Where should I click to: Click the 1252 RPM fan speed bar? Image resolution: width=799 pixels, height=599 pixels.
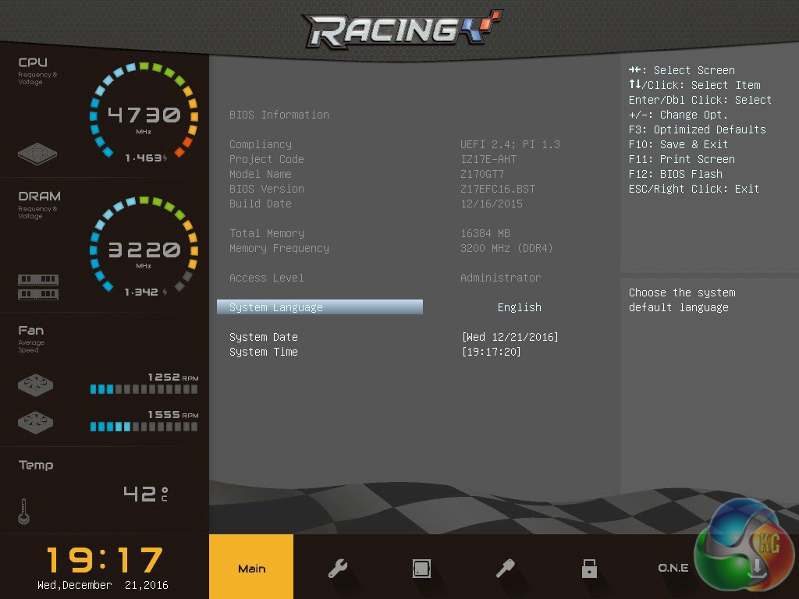point(144,389)
